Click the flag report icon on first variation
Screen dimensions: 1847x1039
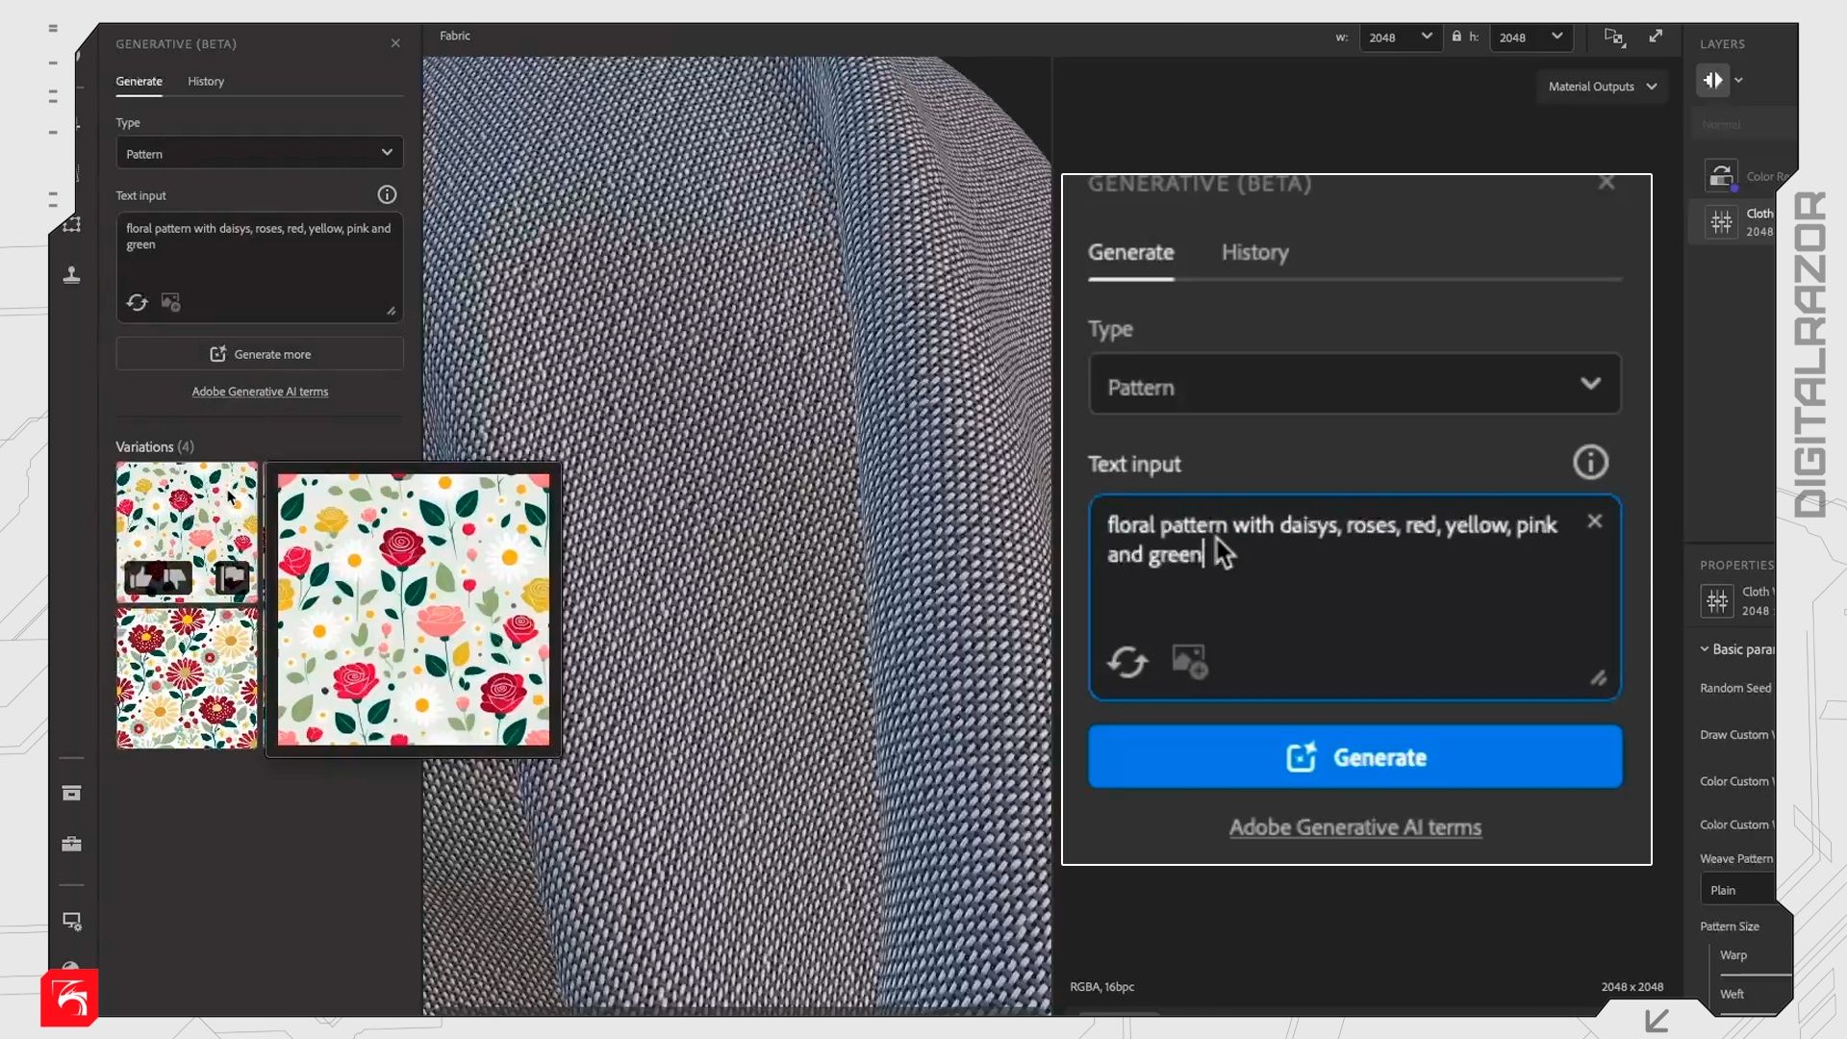click(x=232, y=577)
